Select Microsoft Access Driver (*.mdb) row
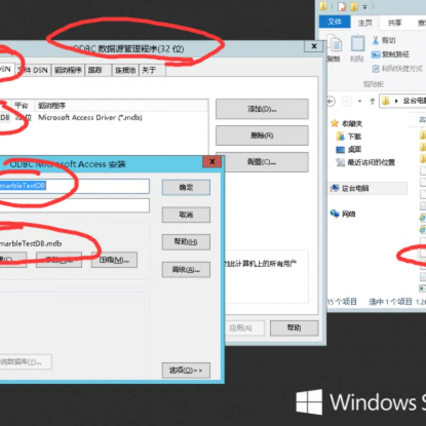Screen dimensions: 426x426 pyautogui.click(x=89, y=118)
